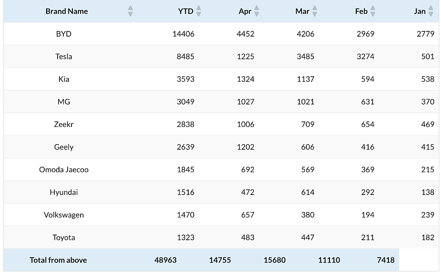
Task: Click the Mar header text
Action: pos(302,11)
